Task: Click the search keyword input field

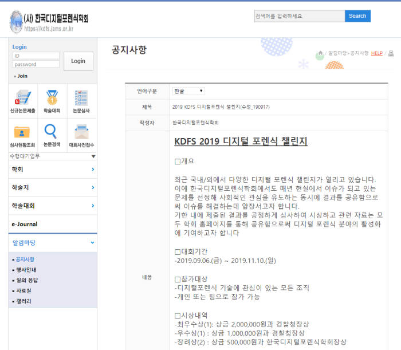Action: pyautogui.click(x=300, y=16)
